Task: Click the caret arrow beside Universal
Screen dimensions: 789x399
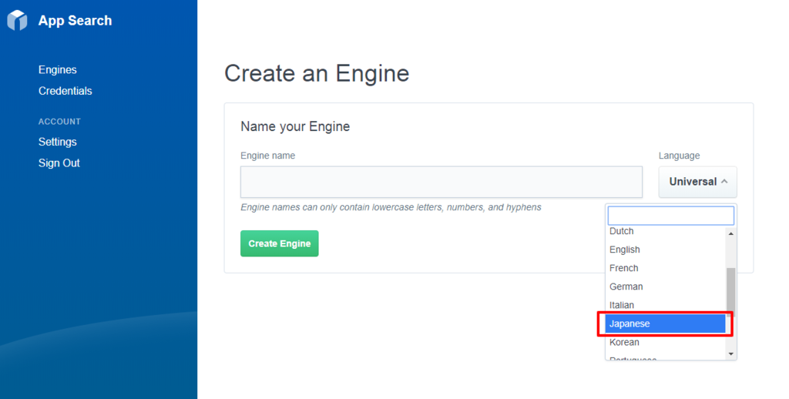Action: [724, 181]
